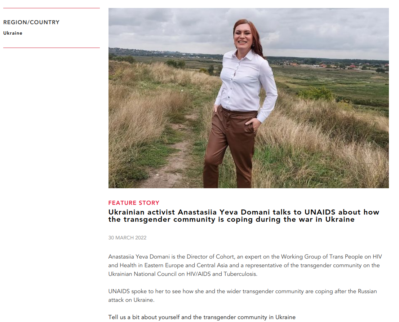Select the FEATURE STORY category label
This screenshot has width=399, height=322.
click(x=134, y=203)
